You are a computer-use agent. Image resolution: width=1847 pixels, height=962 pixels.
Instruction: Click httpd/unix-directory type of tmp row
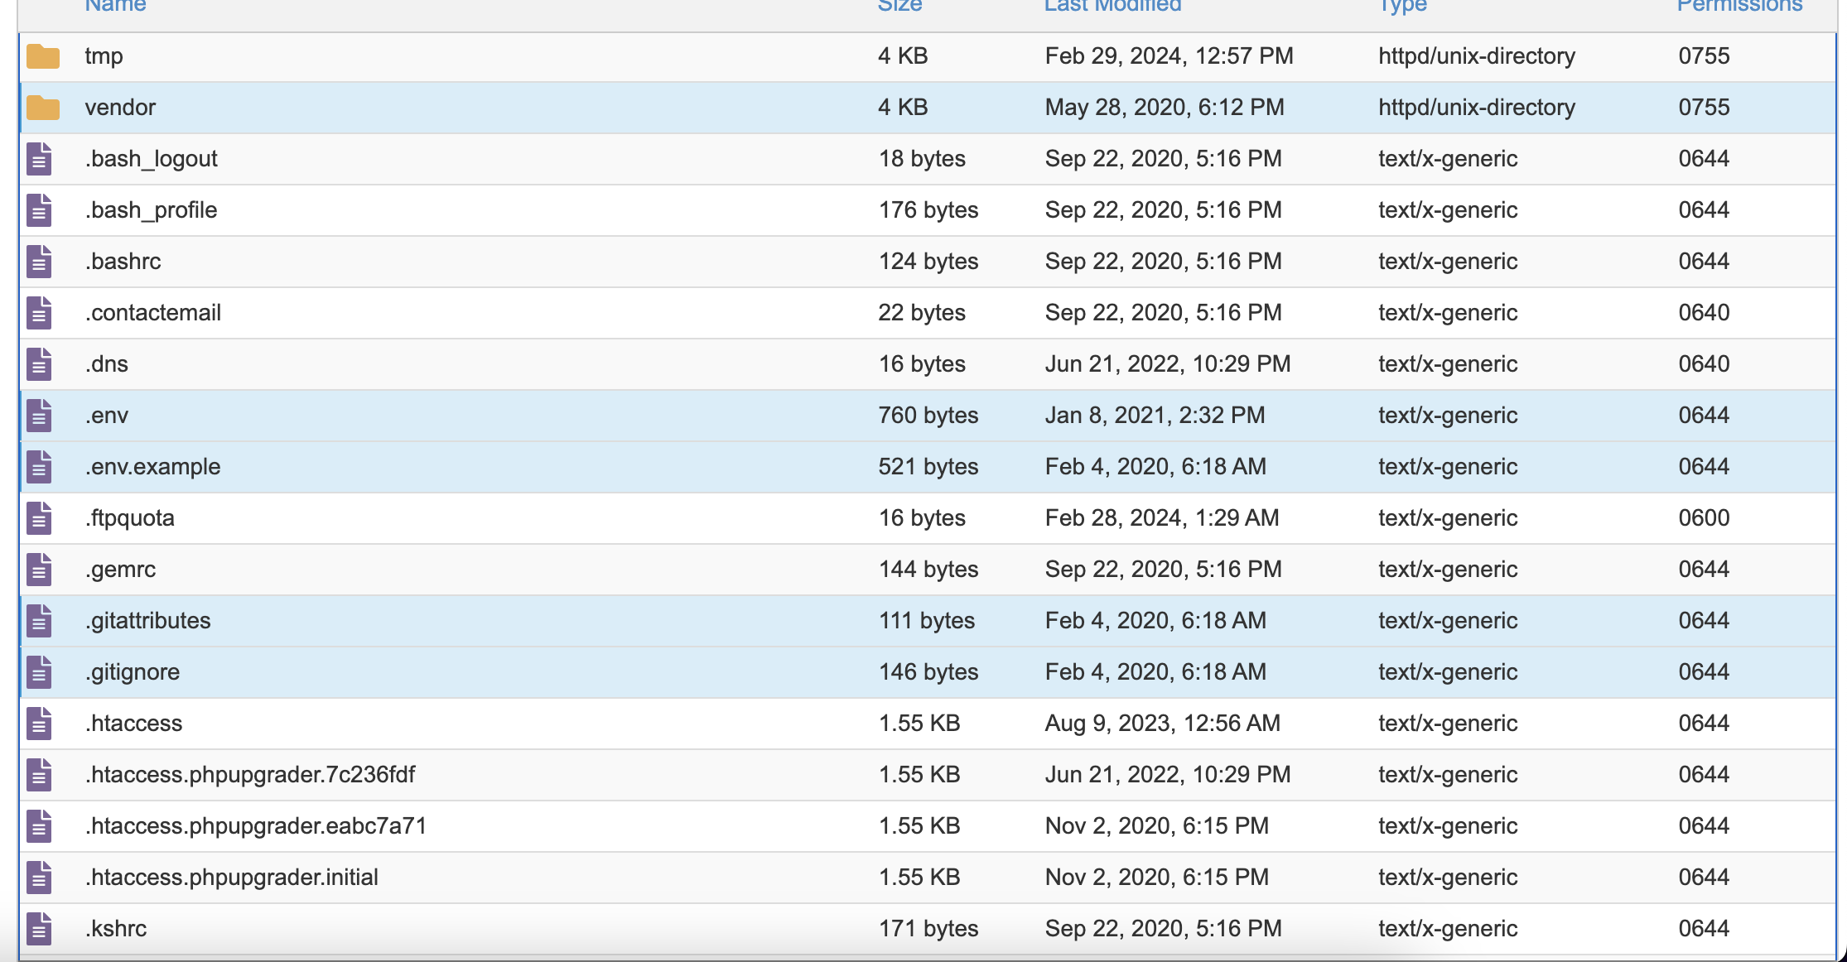pos(1477,56)
